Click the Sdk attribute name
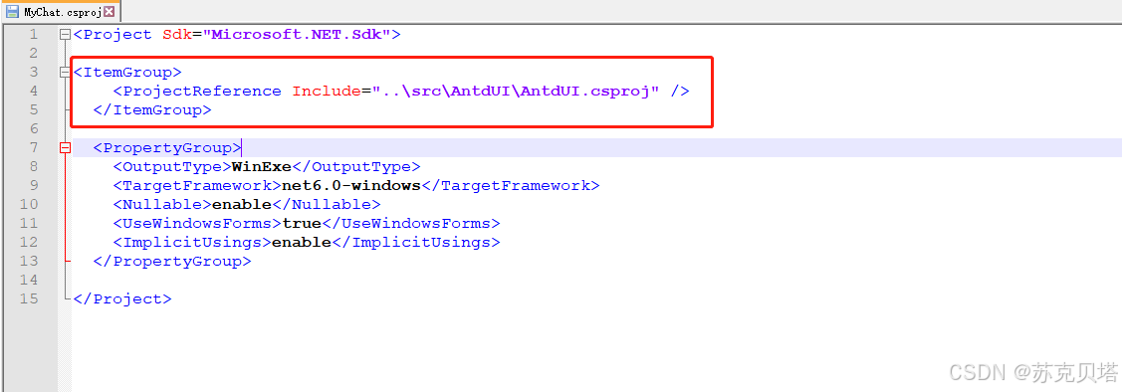This screenshot has height=392, width=1122. pos(177,35)
